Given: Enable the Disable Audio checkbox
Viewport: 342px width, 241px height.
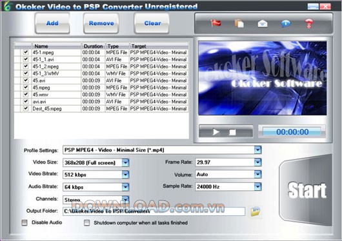Looking at the screenshot, I should coord(25,222).
